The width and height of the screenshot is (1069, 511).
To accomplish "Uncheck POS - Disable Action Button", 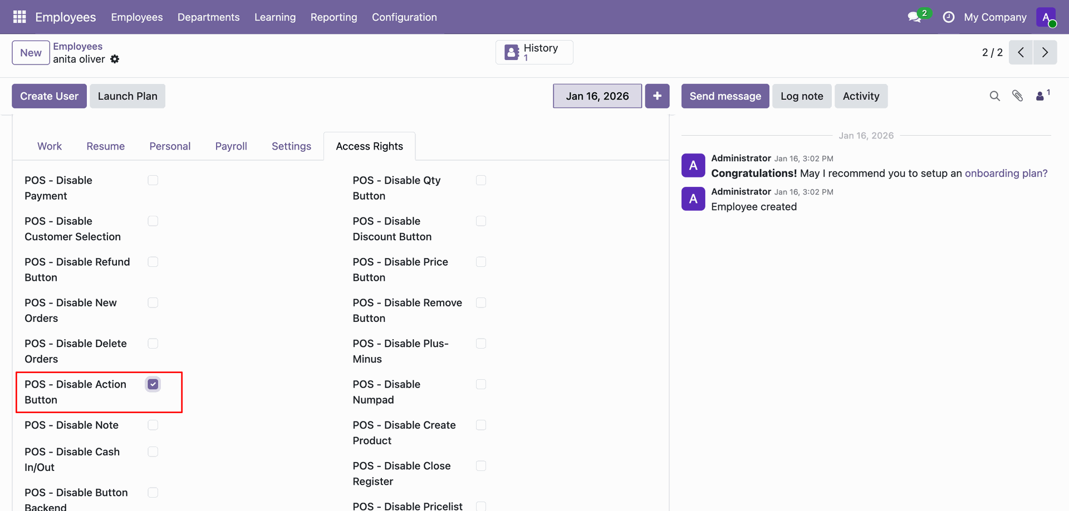I will click(153, 384).
